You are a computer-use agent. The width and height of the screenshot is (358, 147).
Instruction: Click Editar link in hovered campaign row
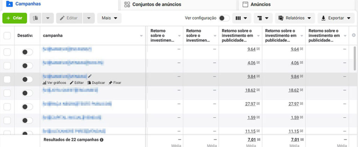pyautogui.click(x=77, y=83)
